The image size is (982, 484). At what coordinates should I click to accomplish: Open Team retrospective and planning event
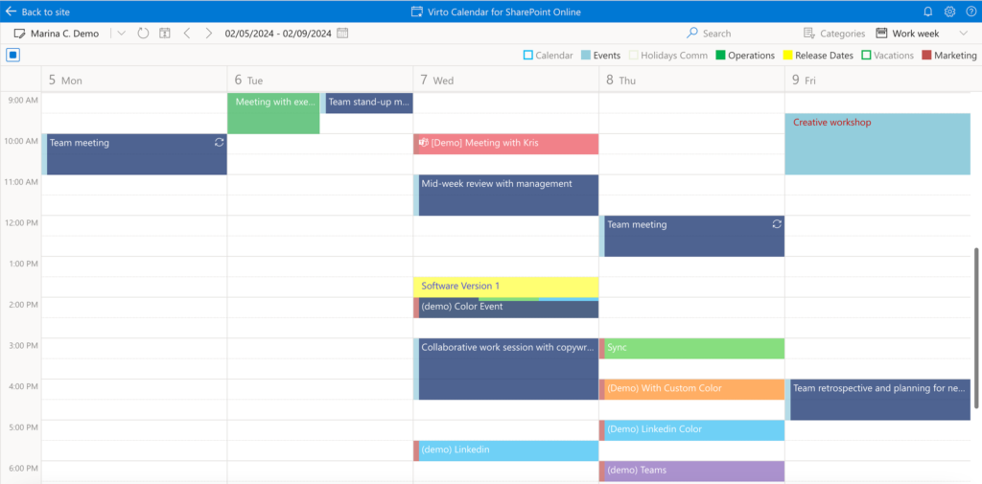[x=877, y=400]
